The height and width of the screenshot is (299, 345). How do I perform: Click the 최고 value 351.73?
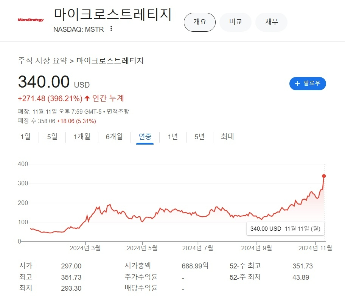coord(71,277)
